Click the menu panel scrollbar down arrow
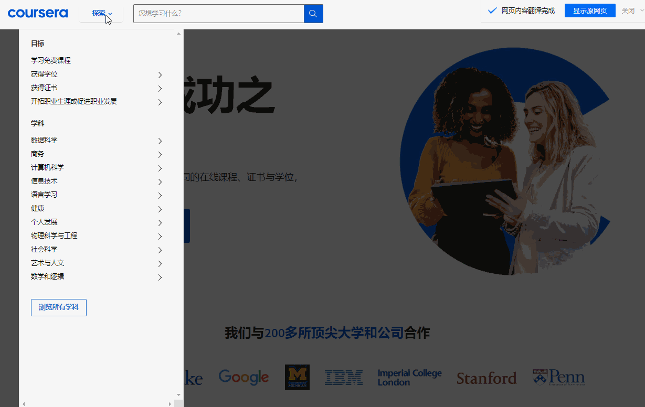 [178, 395]
